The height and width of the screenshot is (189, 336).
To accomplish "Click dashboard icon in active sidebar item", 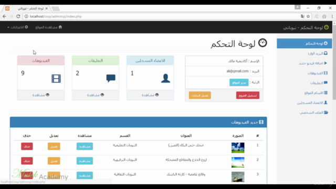I will point(325,43).
